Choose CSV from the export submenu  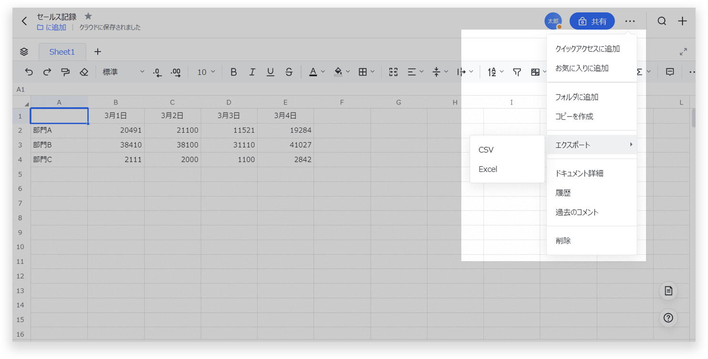pyautogui.click(x=486, y=150)
